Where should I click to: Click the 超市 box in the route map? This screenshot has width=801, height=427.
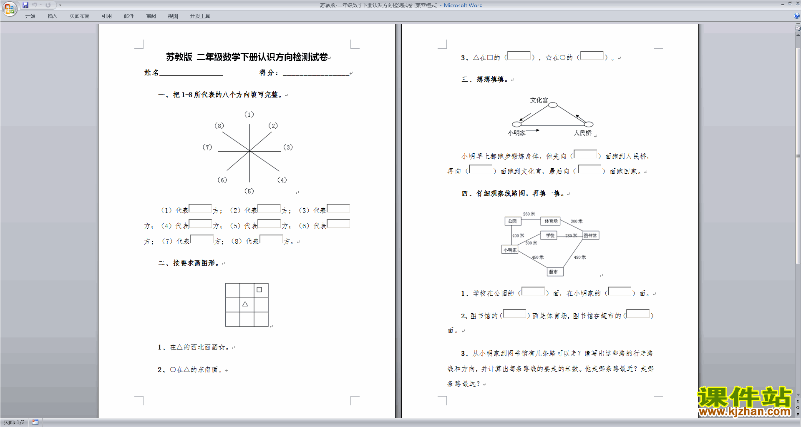555,272
